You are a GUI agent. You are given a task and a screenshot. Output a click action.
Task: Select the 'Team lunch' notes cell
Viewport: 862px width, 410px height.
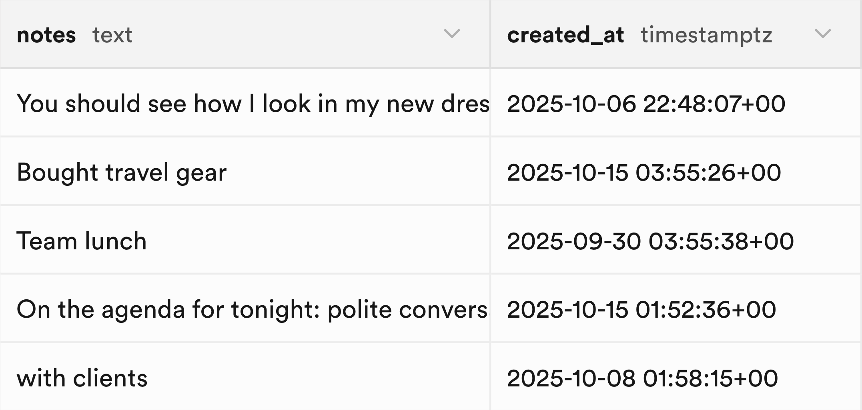82,241
